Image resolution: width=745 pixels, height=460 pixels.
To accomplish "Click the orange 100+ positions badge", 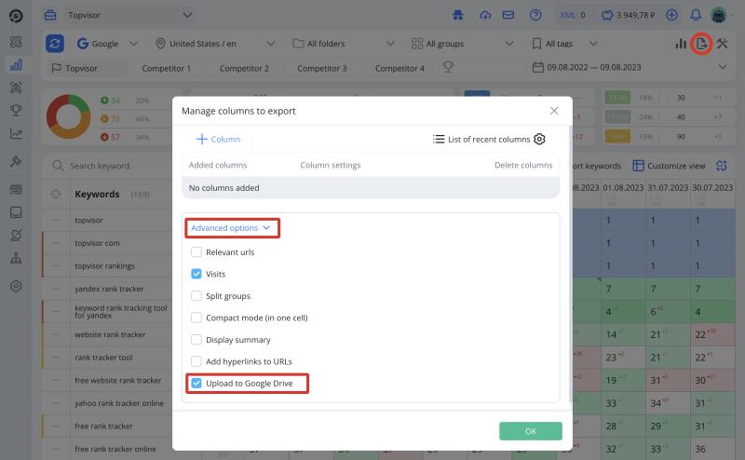I will click(x=617, y=137).
